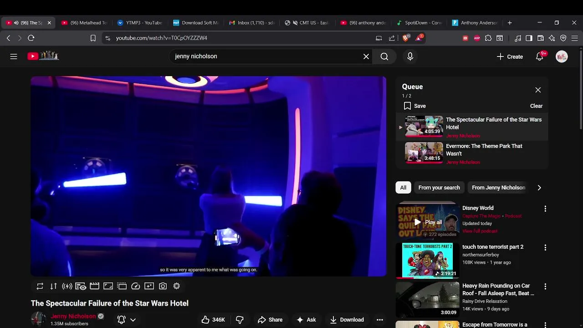Viewport: 583px width, 328px height.
Task: Click the resize player frame icon
Action: click(108, 286)
